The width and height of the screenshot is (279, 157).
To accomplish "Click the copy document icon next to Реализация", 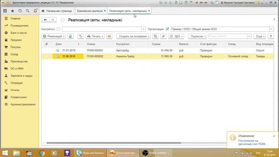I will point(71,36).
